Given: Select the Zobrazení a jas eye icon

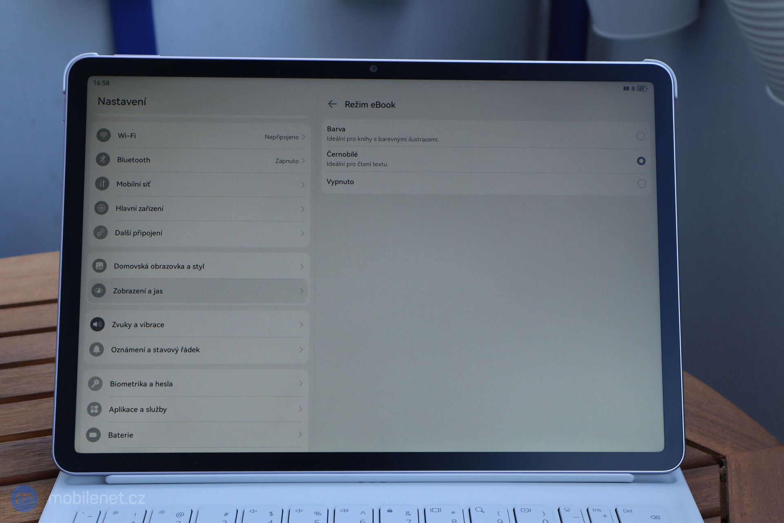Looking at the screenshot, I should pos(98,291).
